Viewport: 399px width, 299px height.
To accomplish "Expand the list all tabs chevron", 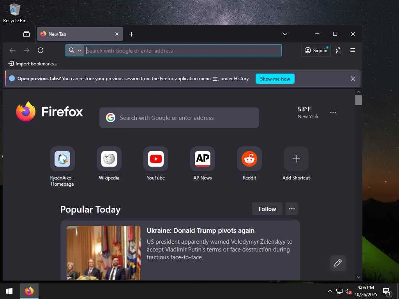I will coord(285,34).
